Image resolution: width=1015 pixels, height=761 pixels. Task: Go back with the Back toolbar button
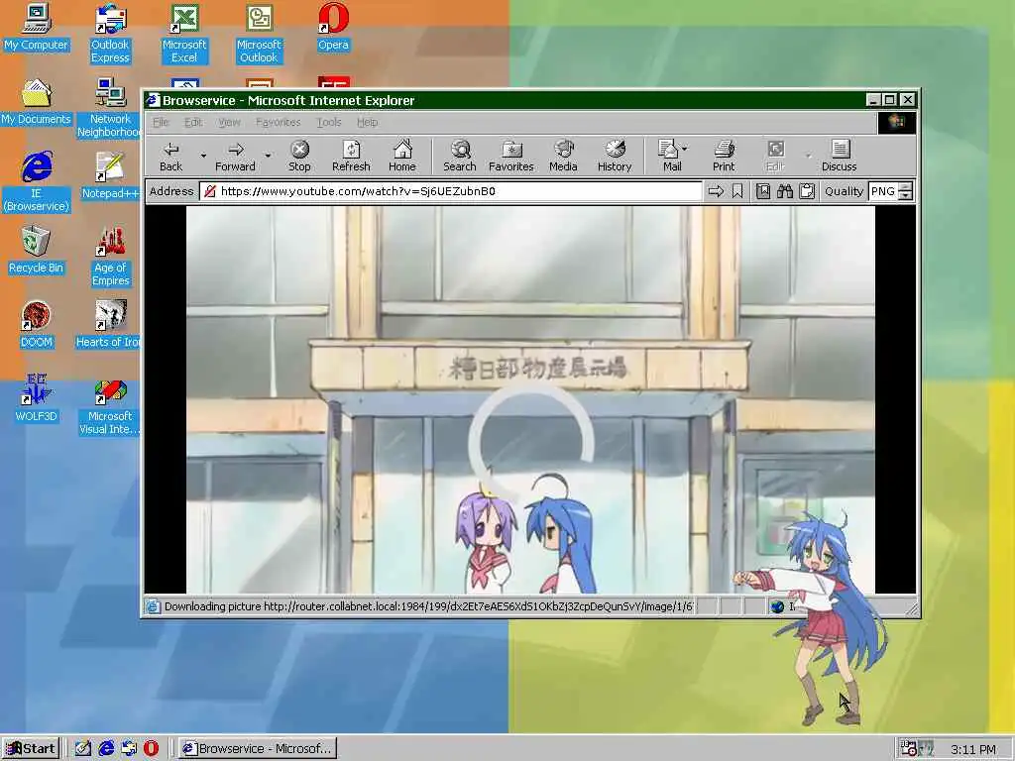click(170, 156)
